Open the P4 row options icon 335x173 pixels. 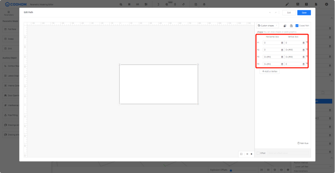(x=307, y=64)
